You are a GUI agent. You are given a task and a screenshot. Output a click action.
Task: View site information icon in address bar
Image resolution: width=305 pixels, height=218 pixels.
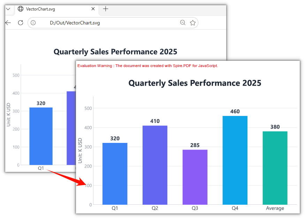tap(33, 23)
